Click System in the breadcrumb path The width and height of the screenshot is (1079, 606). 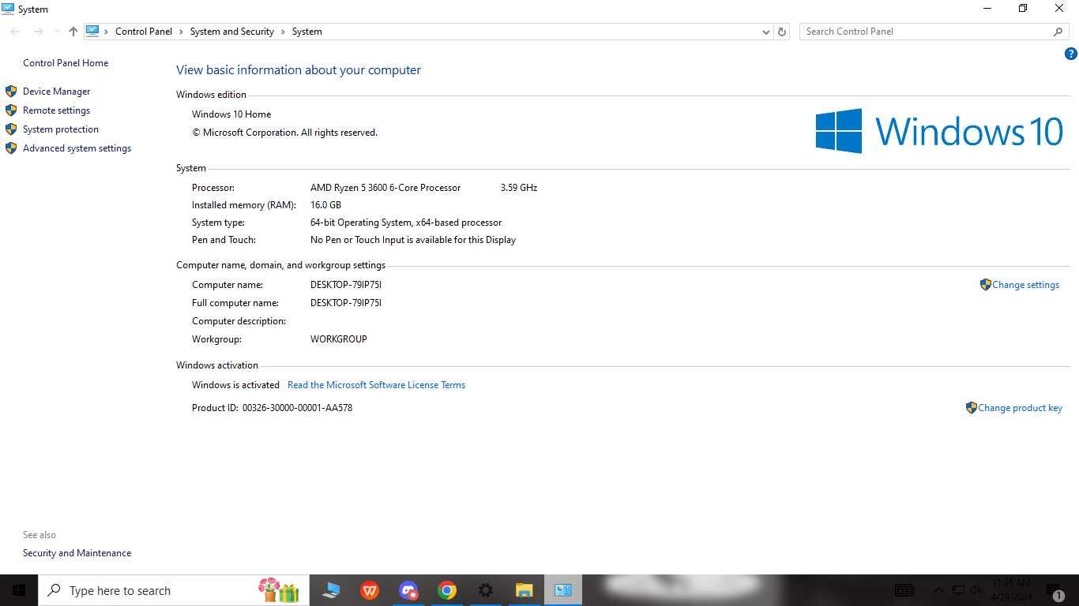click(x=306, y=32)
